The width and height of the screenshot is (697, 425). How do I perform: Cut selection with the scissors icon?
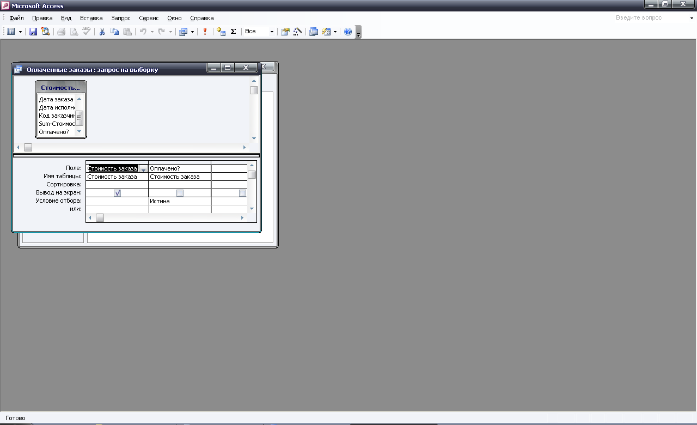click(102, 32)
